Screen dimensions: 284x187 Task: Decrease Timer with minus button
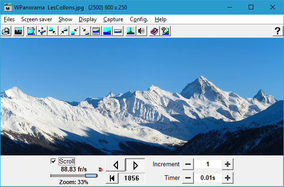[188, 178]
